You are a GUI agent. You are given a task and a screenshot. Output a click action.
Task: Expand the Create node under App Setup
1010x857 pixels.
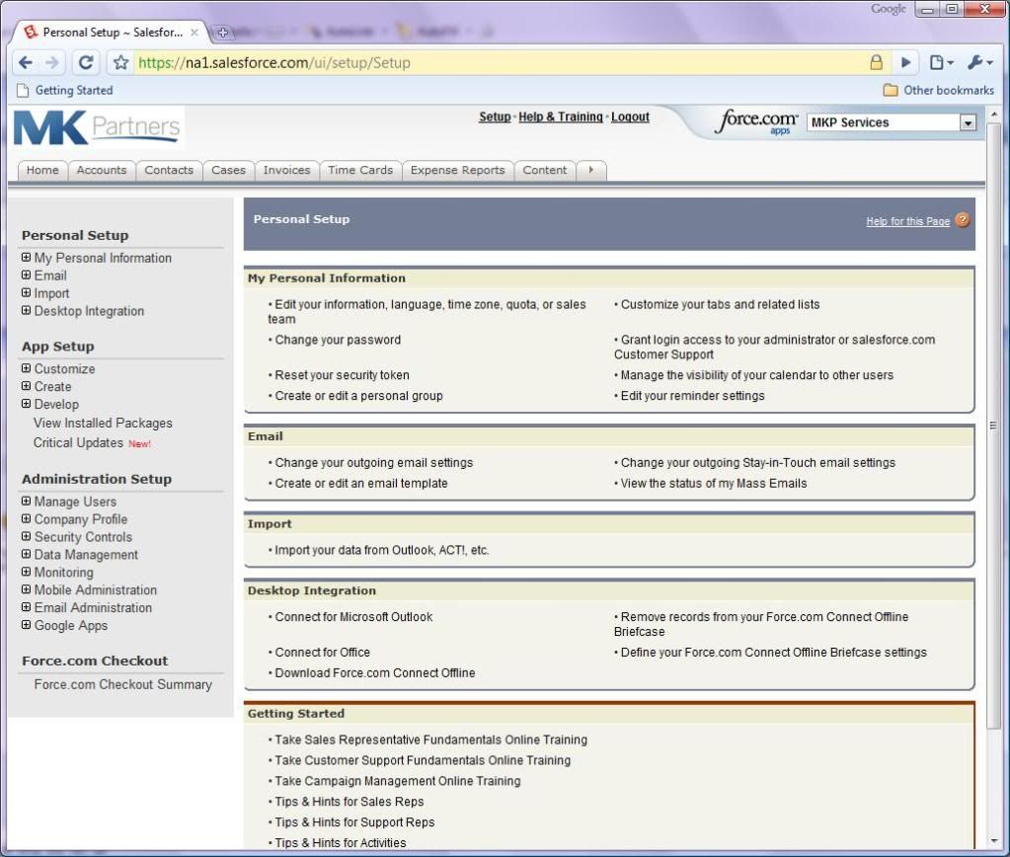pyautogui.click(x=26, y=386)
